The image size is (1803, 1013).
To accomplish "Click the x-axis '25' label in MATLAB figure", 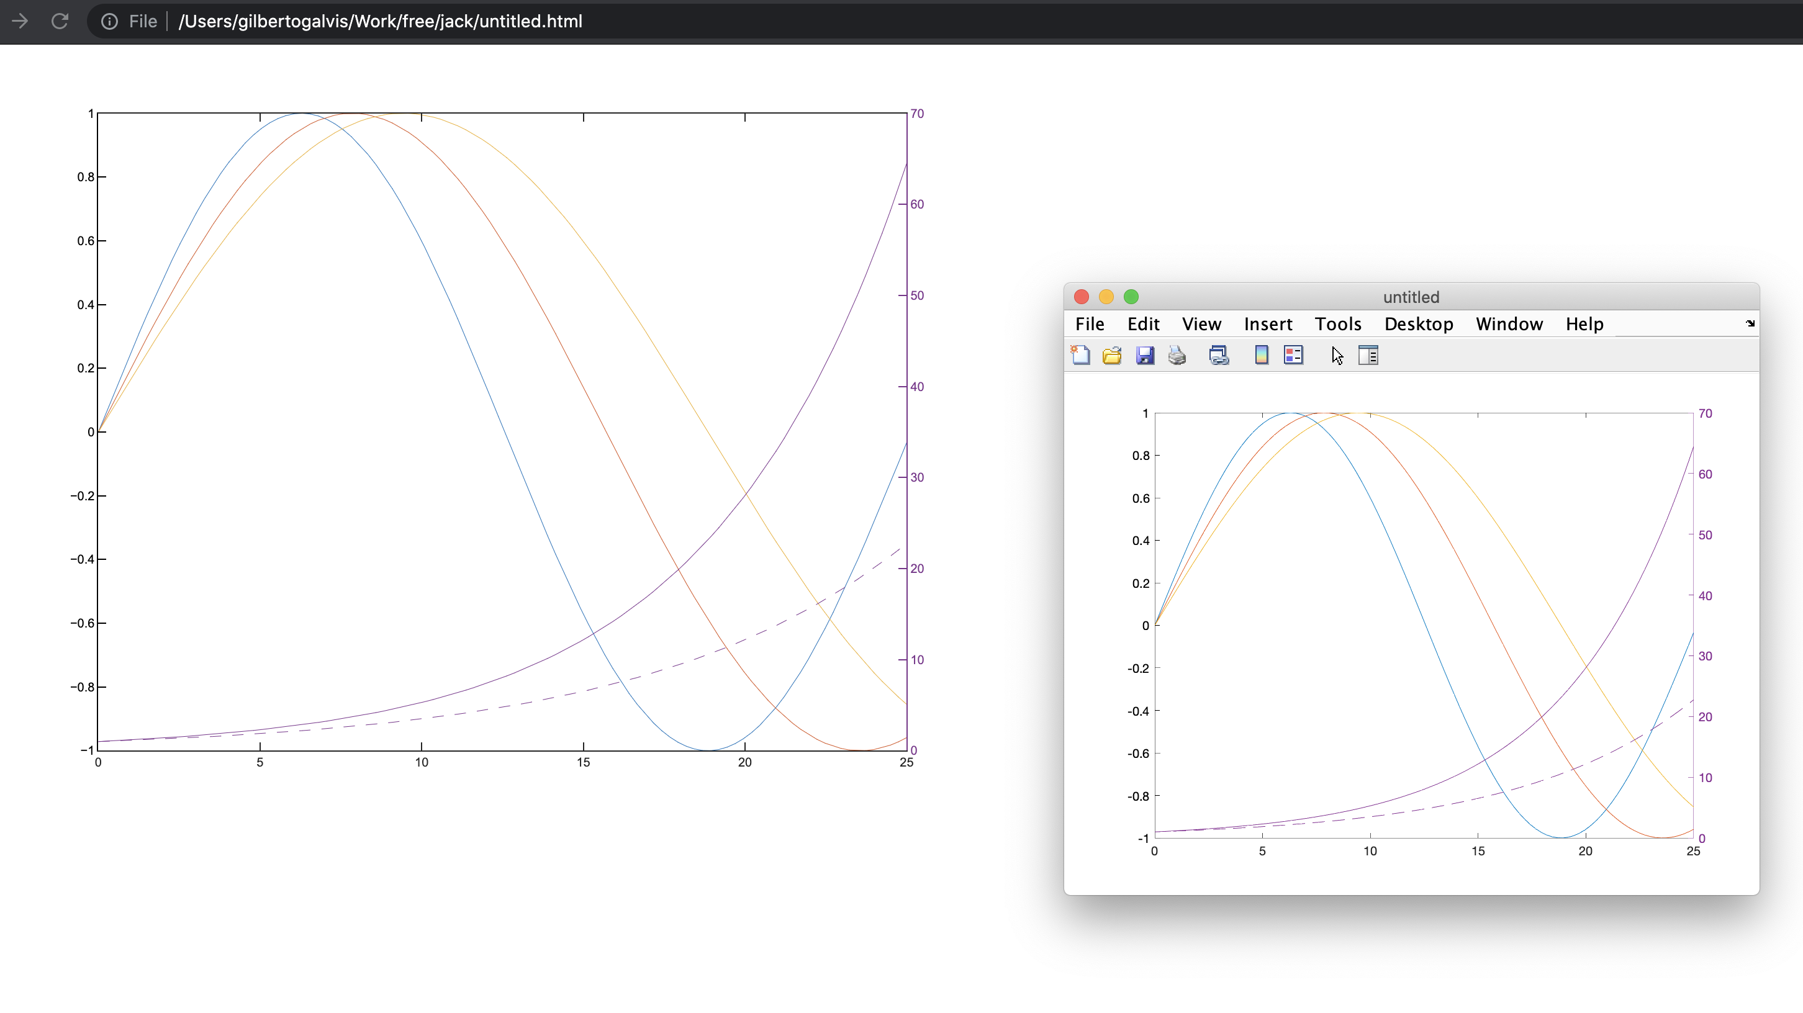I will 1693,851.
